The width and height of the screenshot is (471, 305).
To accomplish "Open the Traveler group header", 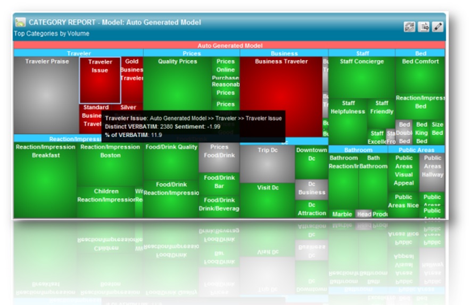I will coord(79,53).
